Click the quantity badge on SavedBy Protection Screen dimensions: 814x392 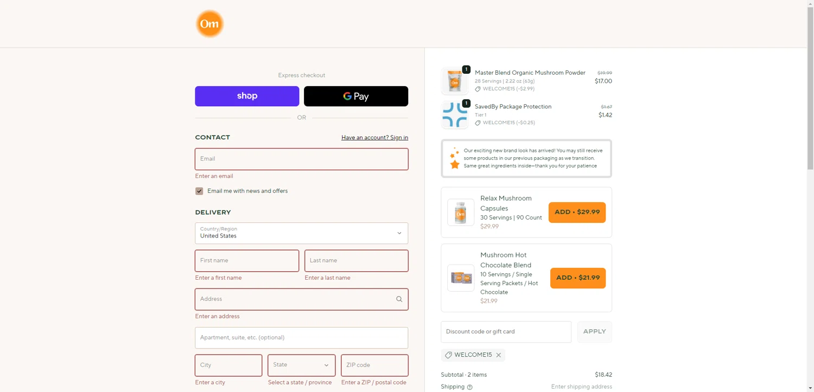tap(466, 103)
